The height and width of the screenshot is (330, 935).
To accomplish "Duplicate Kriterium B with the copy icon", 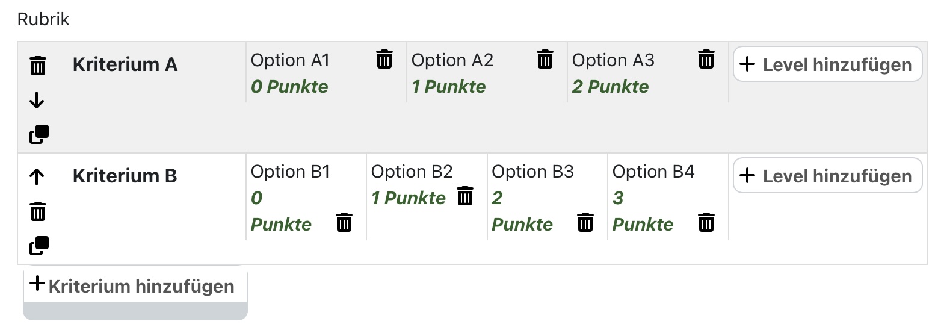I will tap(39, 246).
